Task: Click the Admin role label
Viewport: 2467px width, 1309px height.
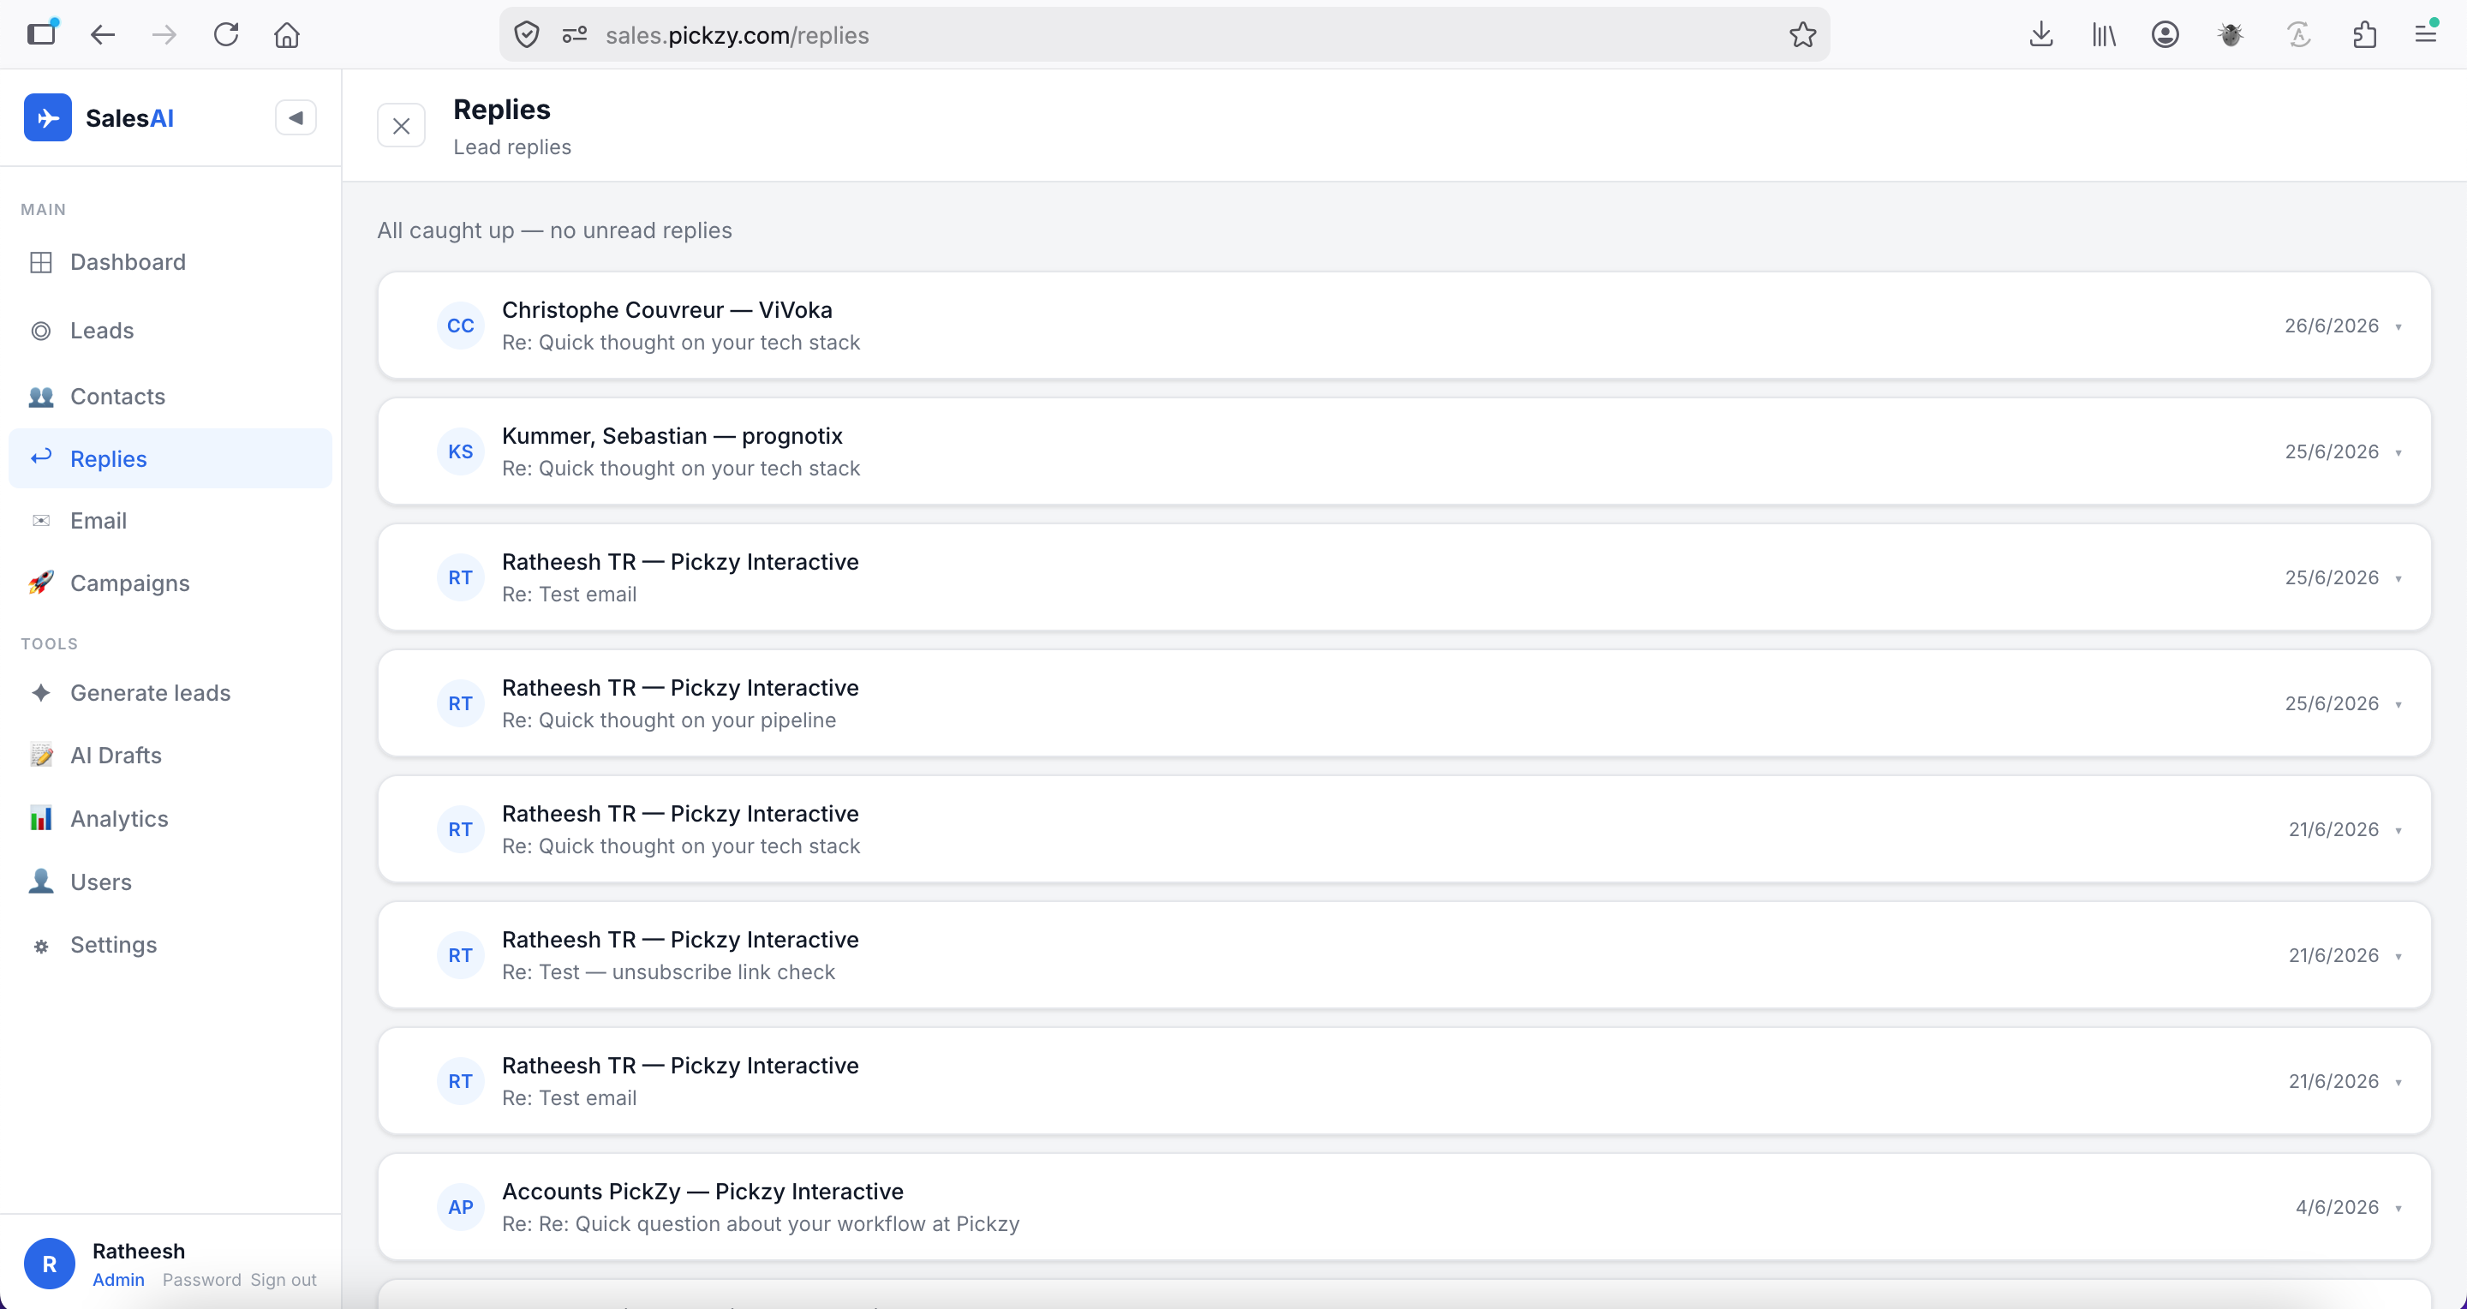Action: [119, 1280]
